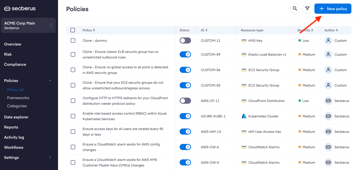
Task: Click the Secberus author icon in AWS-CW-6 row
Action: pyautogui.click(x=328, y=147)
